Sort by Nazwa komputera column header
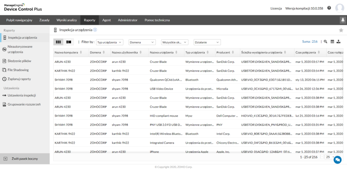347x169 pixels. (x=66, y=53)
